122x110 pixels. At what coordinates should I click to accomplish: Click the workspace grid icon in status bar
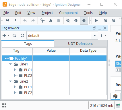tap(4, 105)
